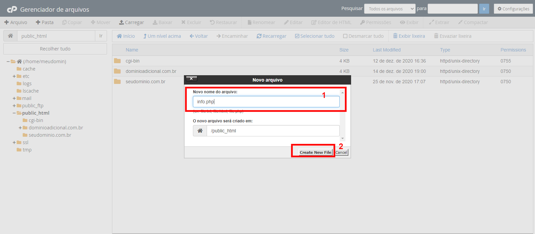535x234 pixels.
Task: Click the Compactar toolbar item
Action: pyautogui.click(x=473, y=22)
